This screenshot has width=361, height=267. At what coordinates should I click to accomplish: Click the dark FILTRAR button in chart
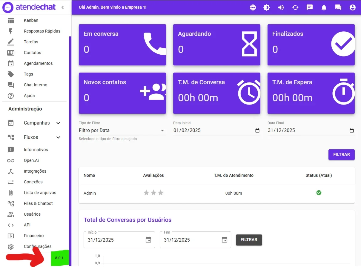click(249, 240)
